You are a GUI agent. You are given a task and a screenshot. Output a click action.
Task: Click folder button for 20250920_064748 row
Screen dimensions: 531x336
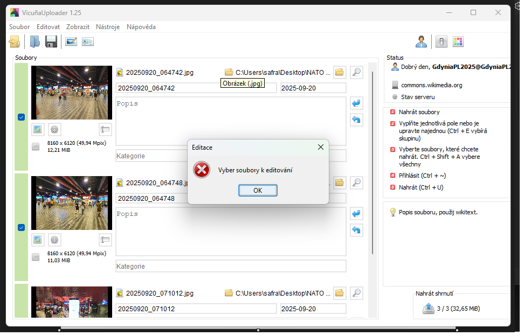pyautogui.click(x=340, y=183)
